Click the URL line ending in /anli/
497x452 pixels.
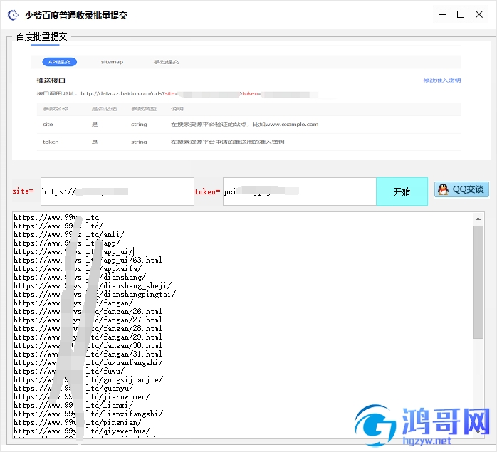[x=69, y=235]
